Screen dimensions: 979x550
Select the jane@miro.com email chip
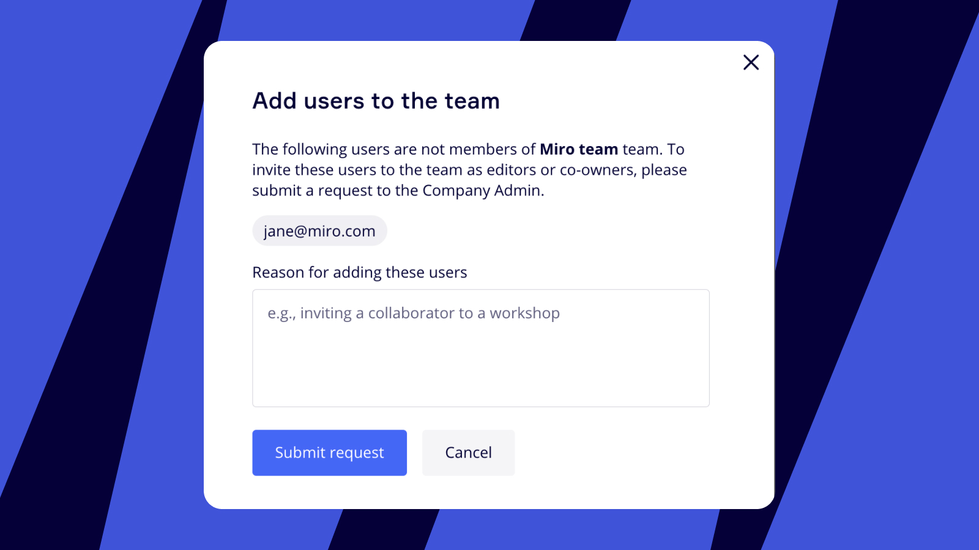click(319, 231)
